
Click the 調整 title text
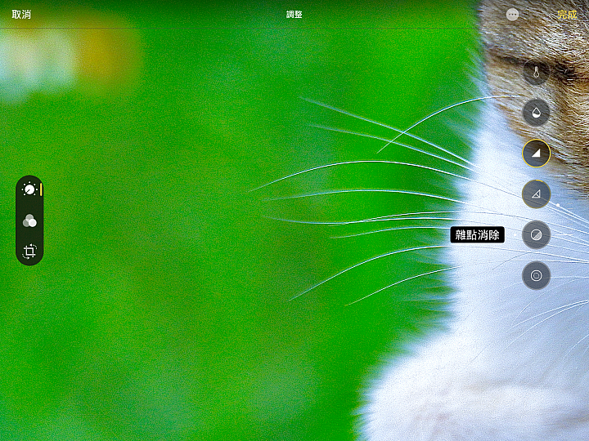(x=294, y=15)
